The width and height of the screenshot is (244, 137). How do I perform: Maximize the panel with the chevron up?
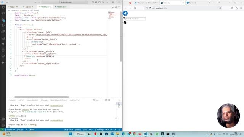point(116,100)
